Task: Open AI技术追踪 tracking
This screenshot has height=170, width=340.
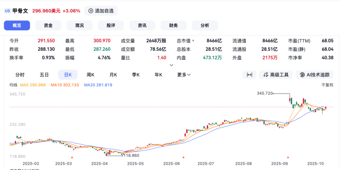Action: click(314, 75)
